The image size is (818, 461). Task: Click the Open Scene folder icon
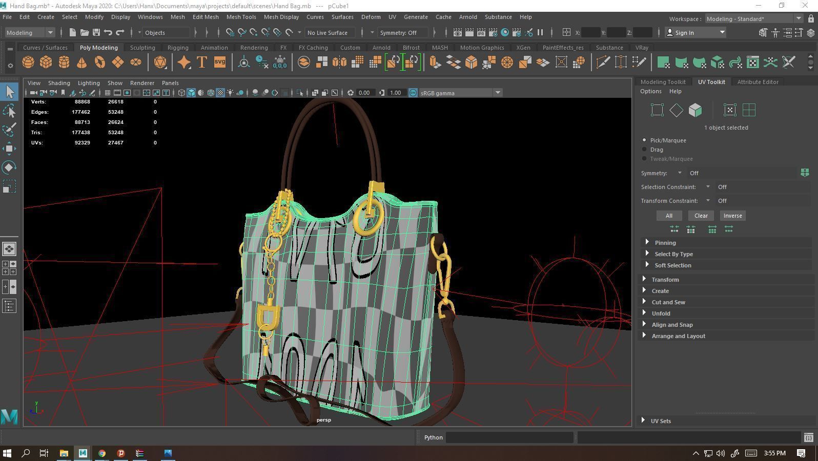pos(84,32)
